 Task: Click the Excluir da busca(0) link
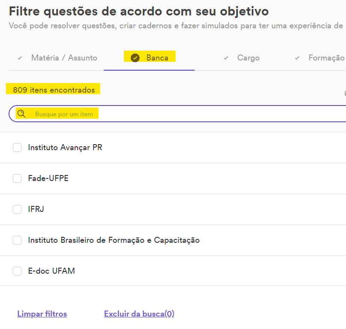click(139, 314)
